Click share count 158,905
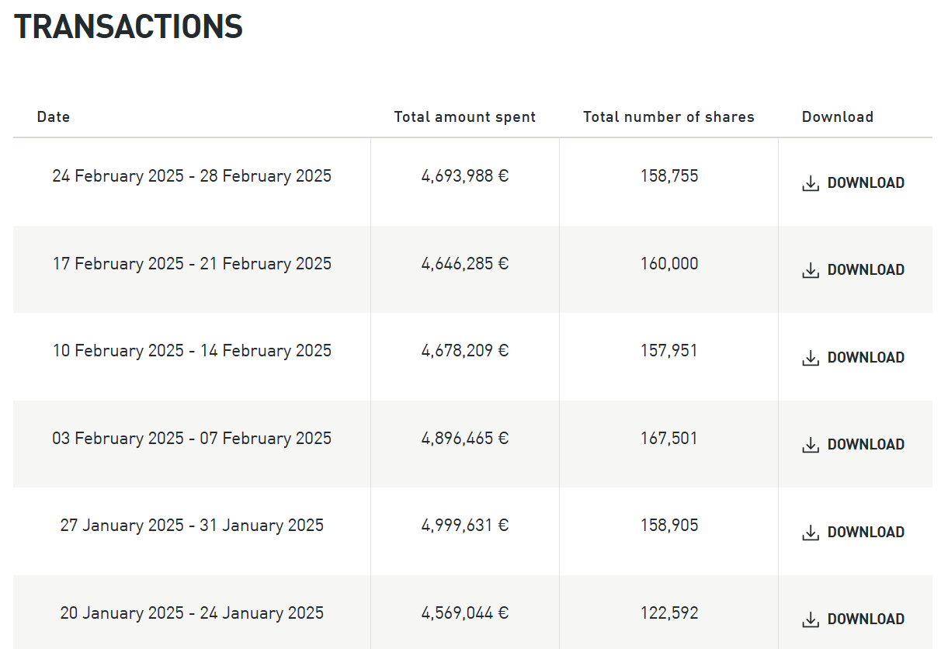The height and width of the screenshot is (649, 941). click(x=669, y=526)
